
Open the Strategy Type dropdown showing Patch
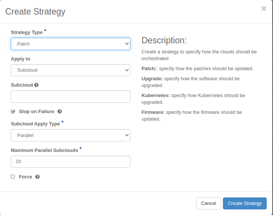pos(70,44)
